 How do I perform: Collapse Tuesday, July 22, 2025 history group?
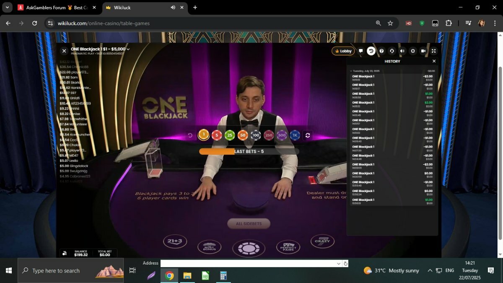click(x=351, y=71)
